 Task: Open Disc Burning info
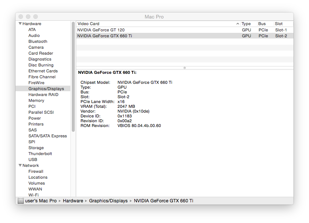[41, 65]
